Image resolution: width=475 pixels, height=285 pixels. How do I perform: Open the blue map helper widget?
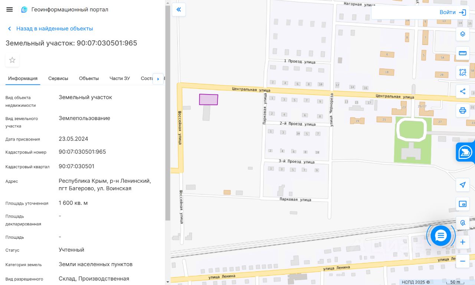click(465, 152)
